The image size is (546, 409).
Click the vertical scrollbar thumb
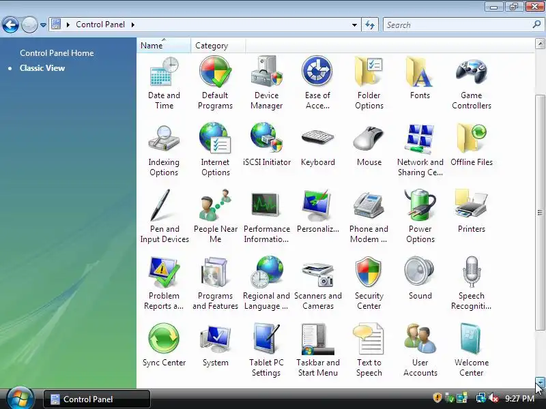[x=540, y=213]
